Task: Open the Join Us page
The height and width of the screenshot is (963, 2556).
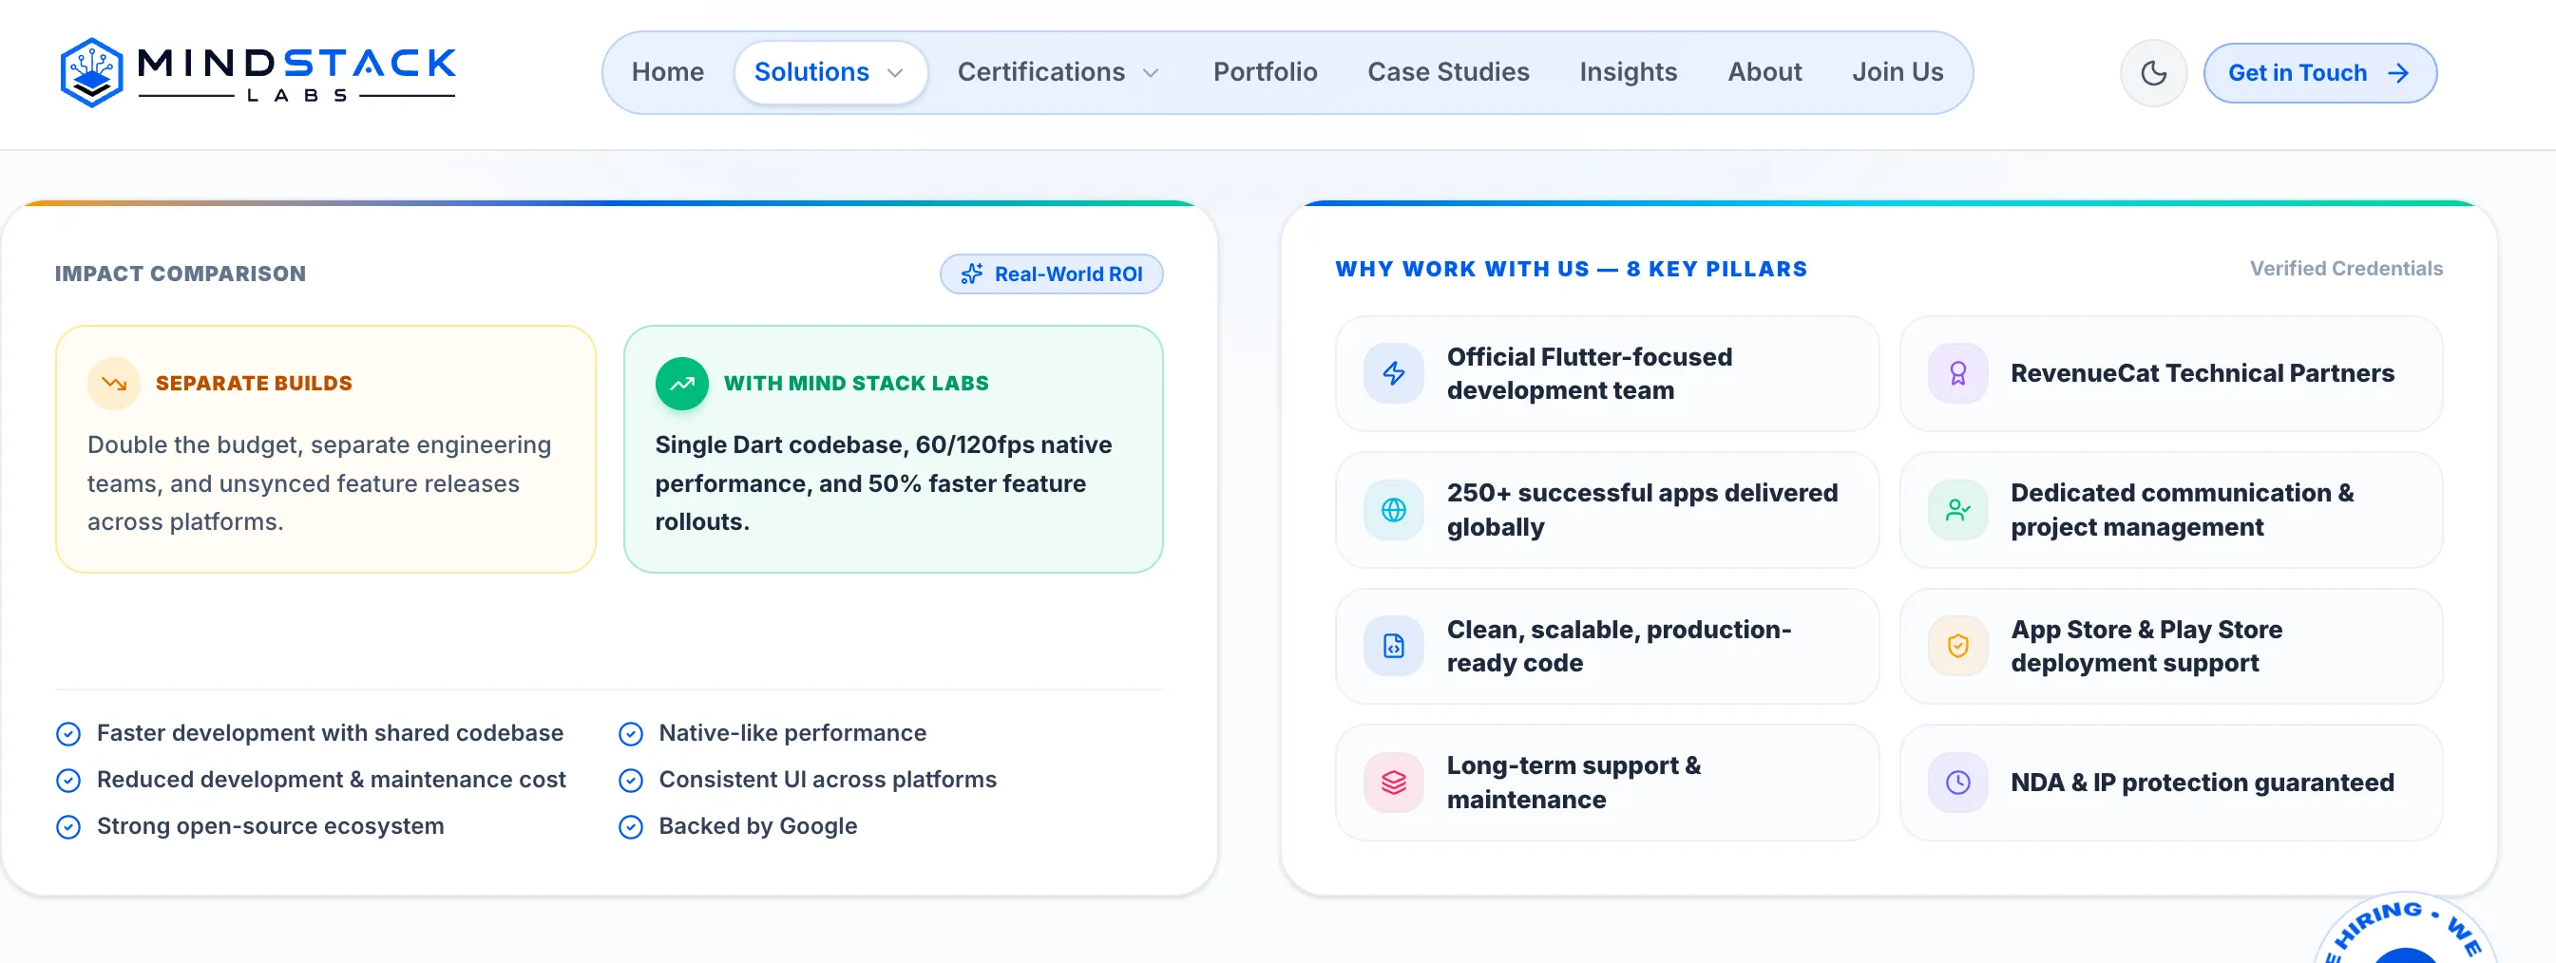Action: 1898,72
